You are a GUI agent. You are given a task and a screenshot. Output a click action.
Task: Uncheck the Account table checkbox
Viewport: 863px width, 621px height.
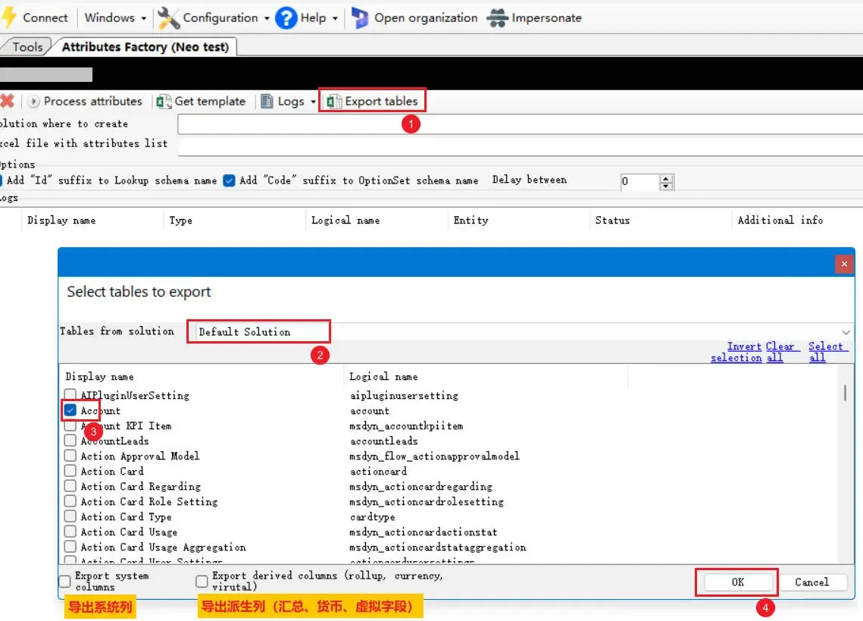[70, 410]
